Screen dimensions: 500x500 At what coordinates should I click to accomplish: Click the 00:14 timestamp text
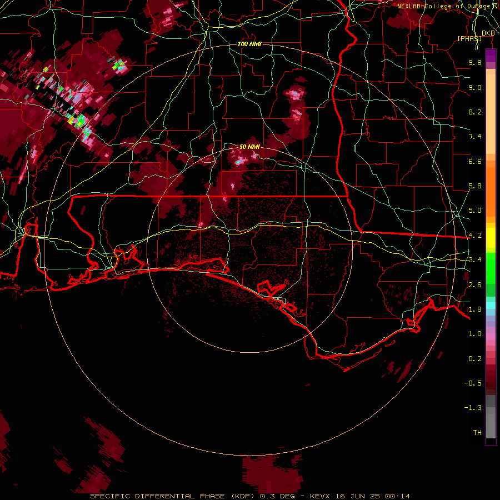(397, 496)
